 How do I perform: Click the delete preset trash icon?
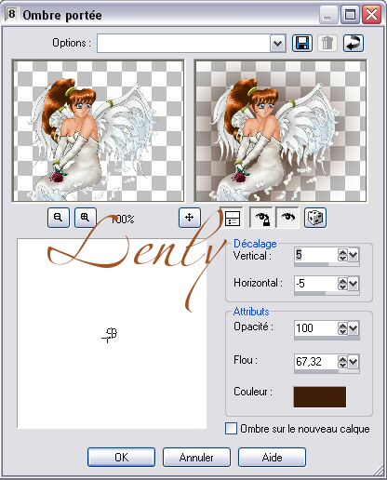[x=327, y=43]
